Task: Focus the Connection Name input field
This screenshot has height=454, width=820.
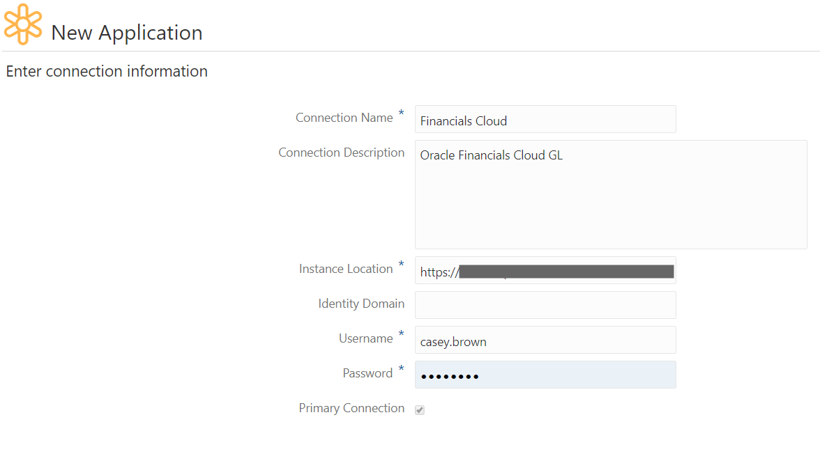Action: (x=545, y=120)
